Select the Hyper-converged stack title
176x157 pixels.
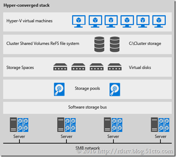(x=27, y=5)
